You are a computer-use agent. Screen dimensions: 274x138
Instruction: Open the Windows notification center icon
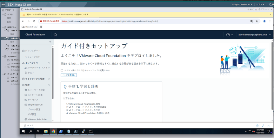coord(268,131)
